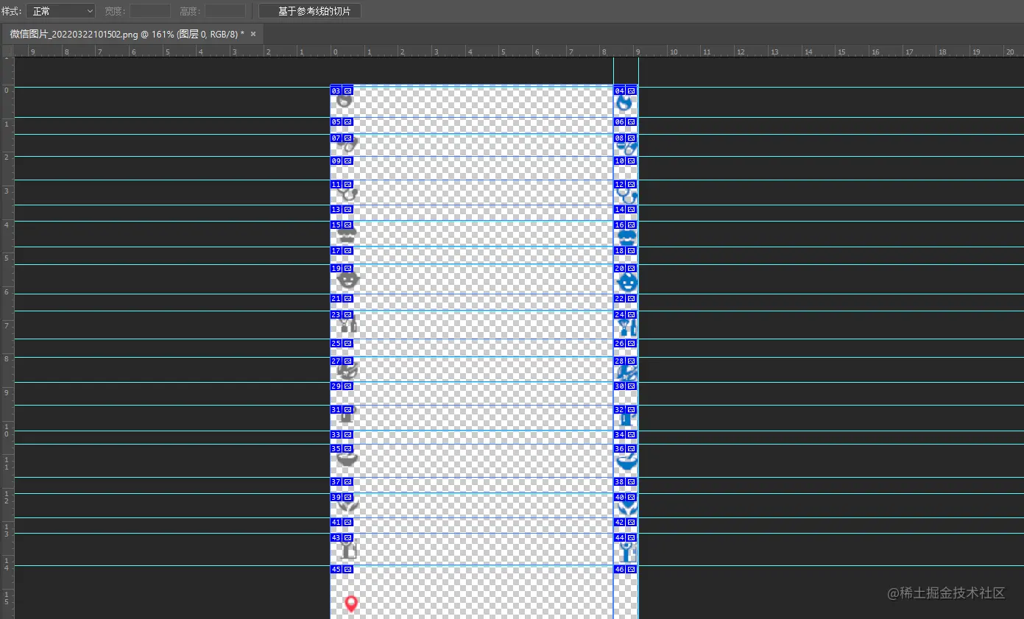
Task: Click the blue flame sprite in slice 04
Action: click(625, 104)
